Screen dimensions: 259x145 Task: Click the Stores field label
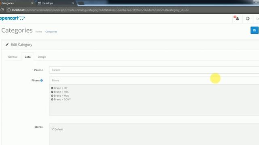coord(38,127)
